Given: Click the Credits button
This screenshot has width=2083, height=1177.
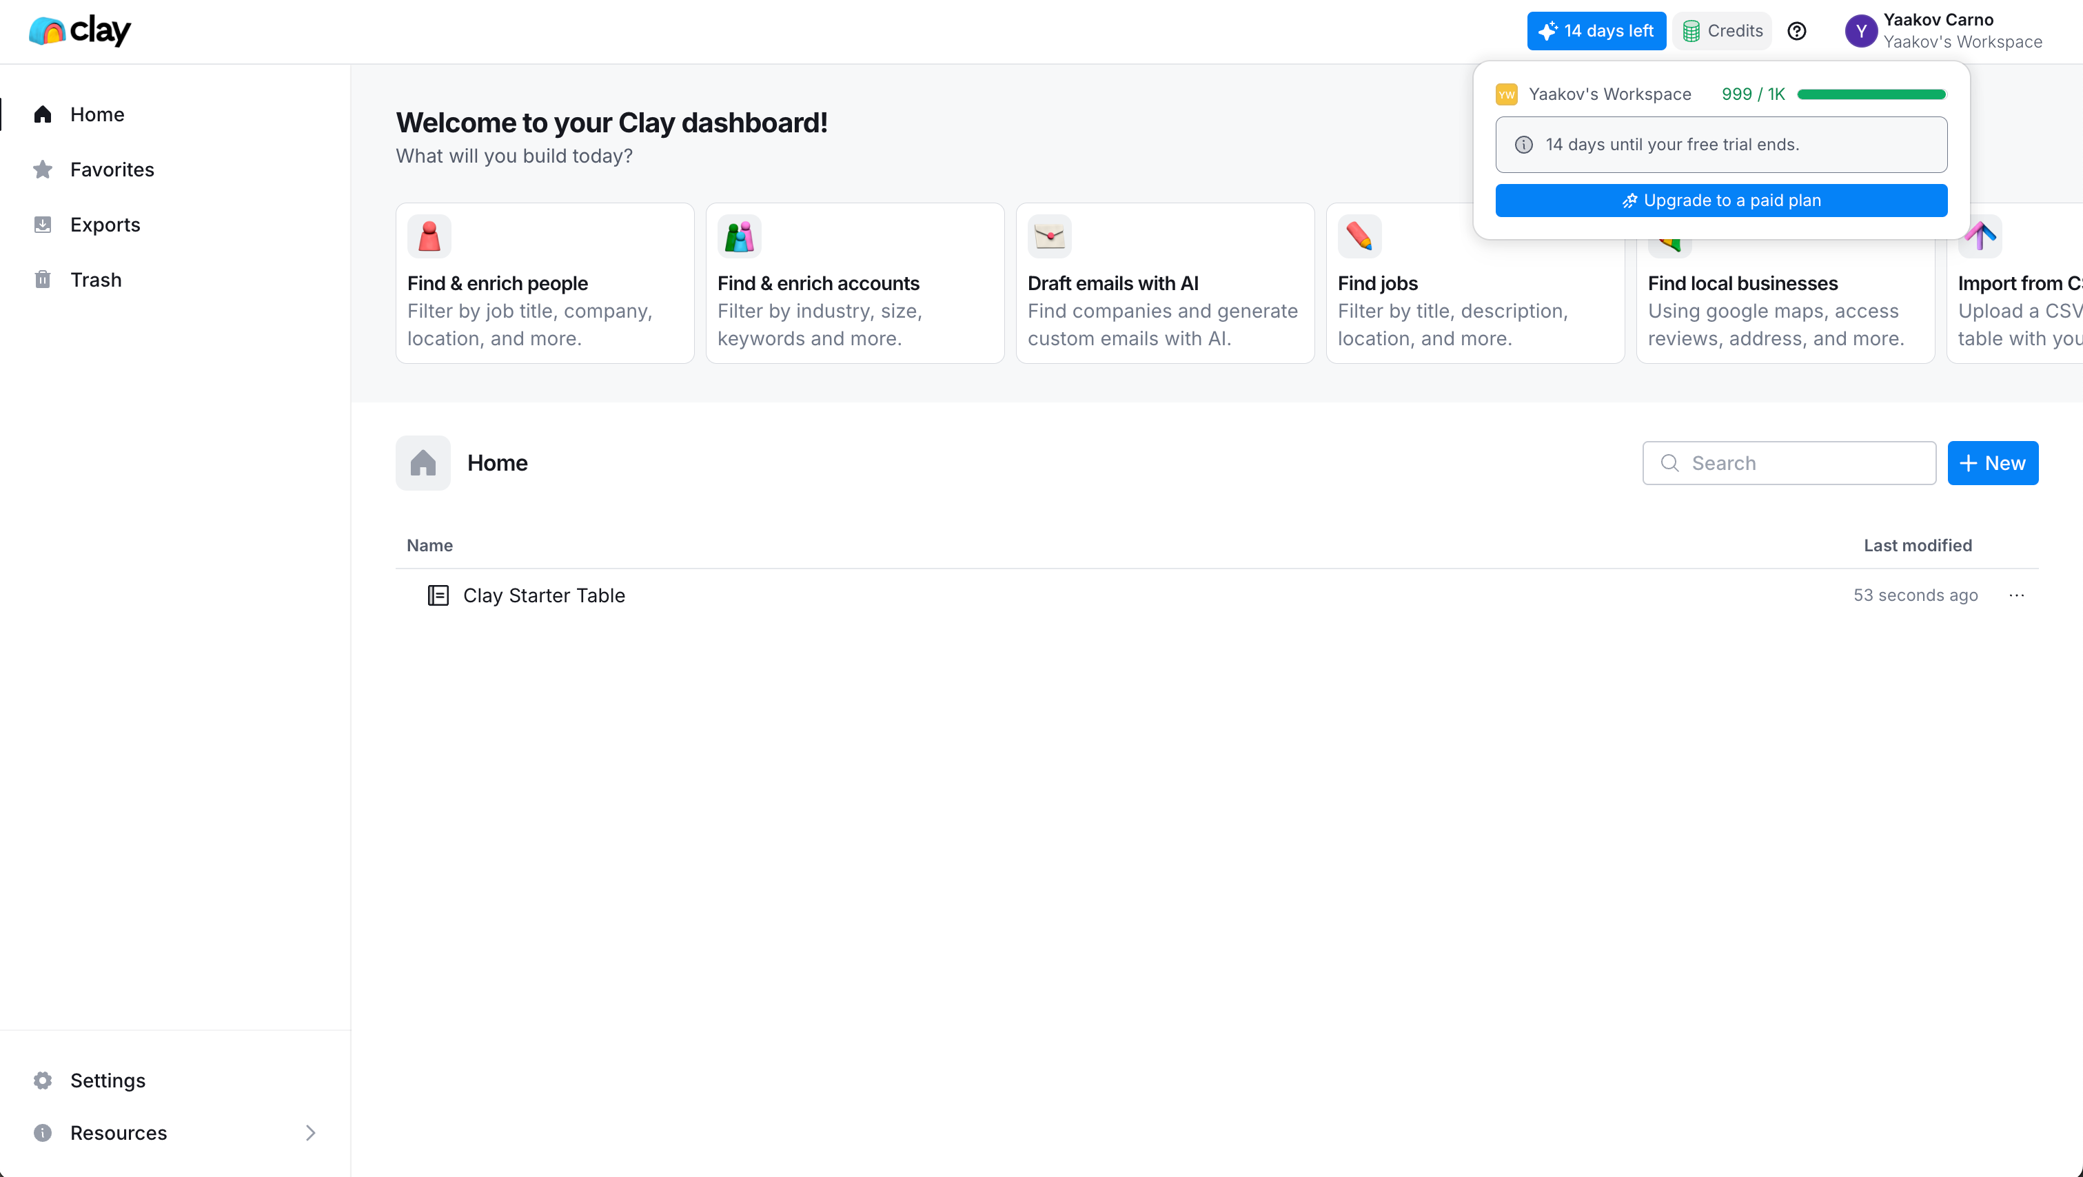Looking at the screenshot, I should pyautogui.click(x=1723, y=31).
